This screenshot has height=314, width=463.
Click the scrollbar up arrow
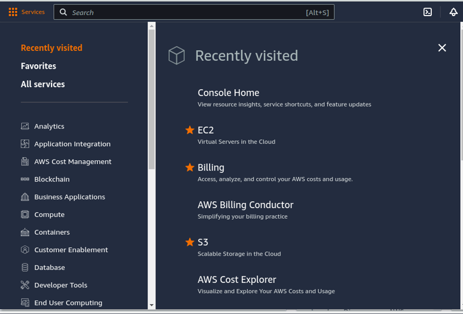pyautogui.click(x=152, y=26)
